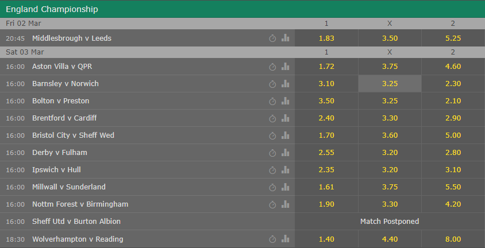Open stats icon for Derby v Fulham
The image size is (485, 248).
285,153
